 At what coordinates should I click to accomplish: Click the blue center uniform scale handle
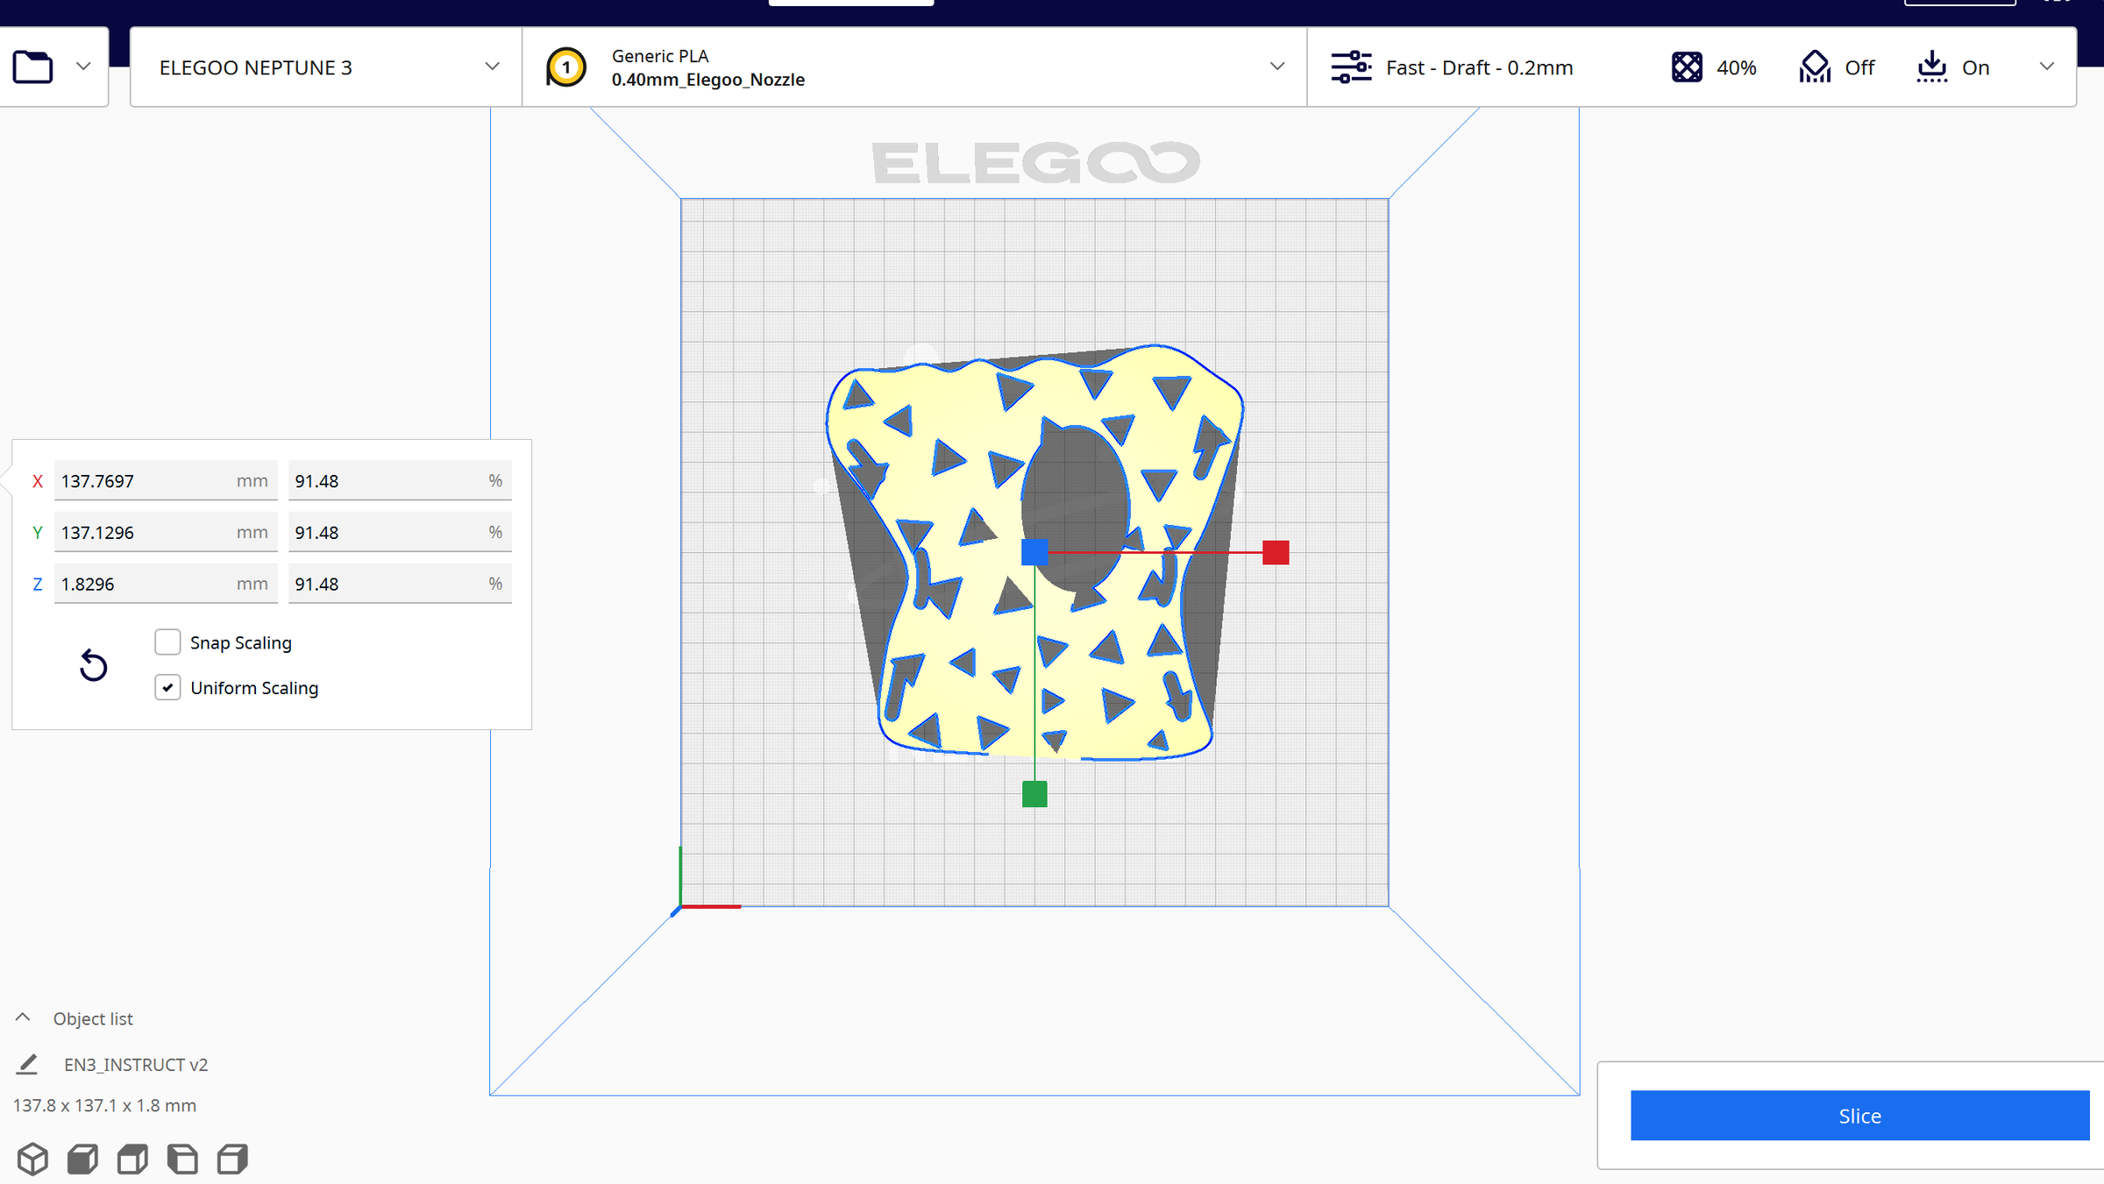tap(1034, 552)
